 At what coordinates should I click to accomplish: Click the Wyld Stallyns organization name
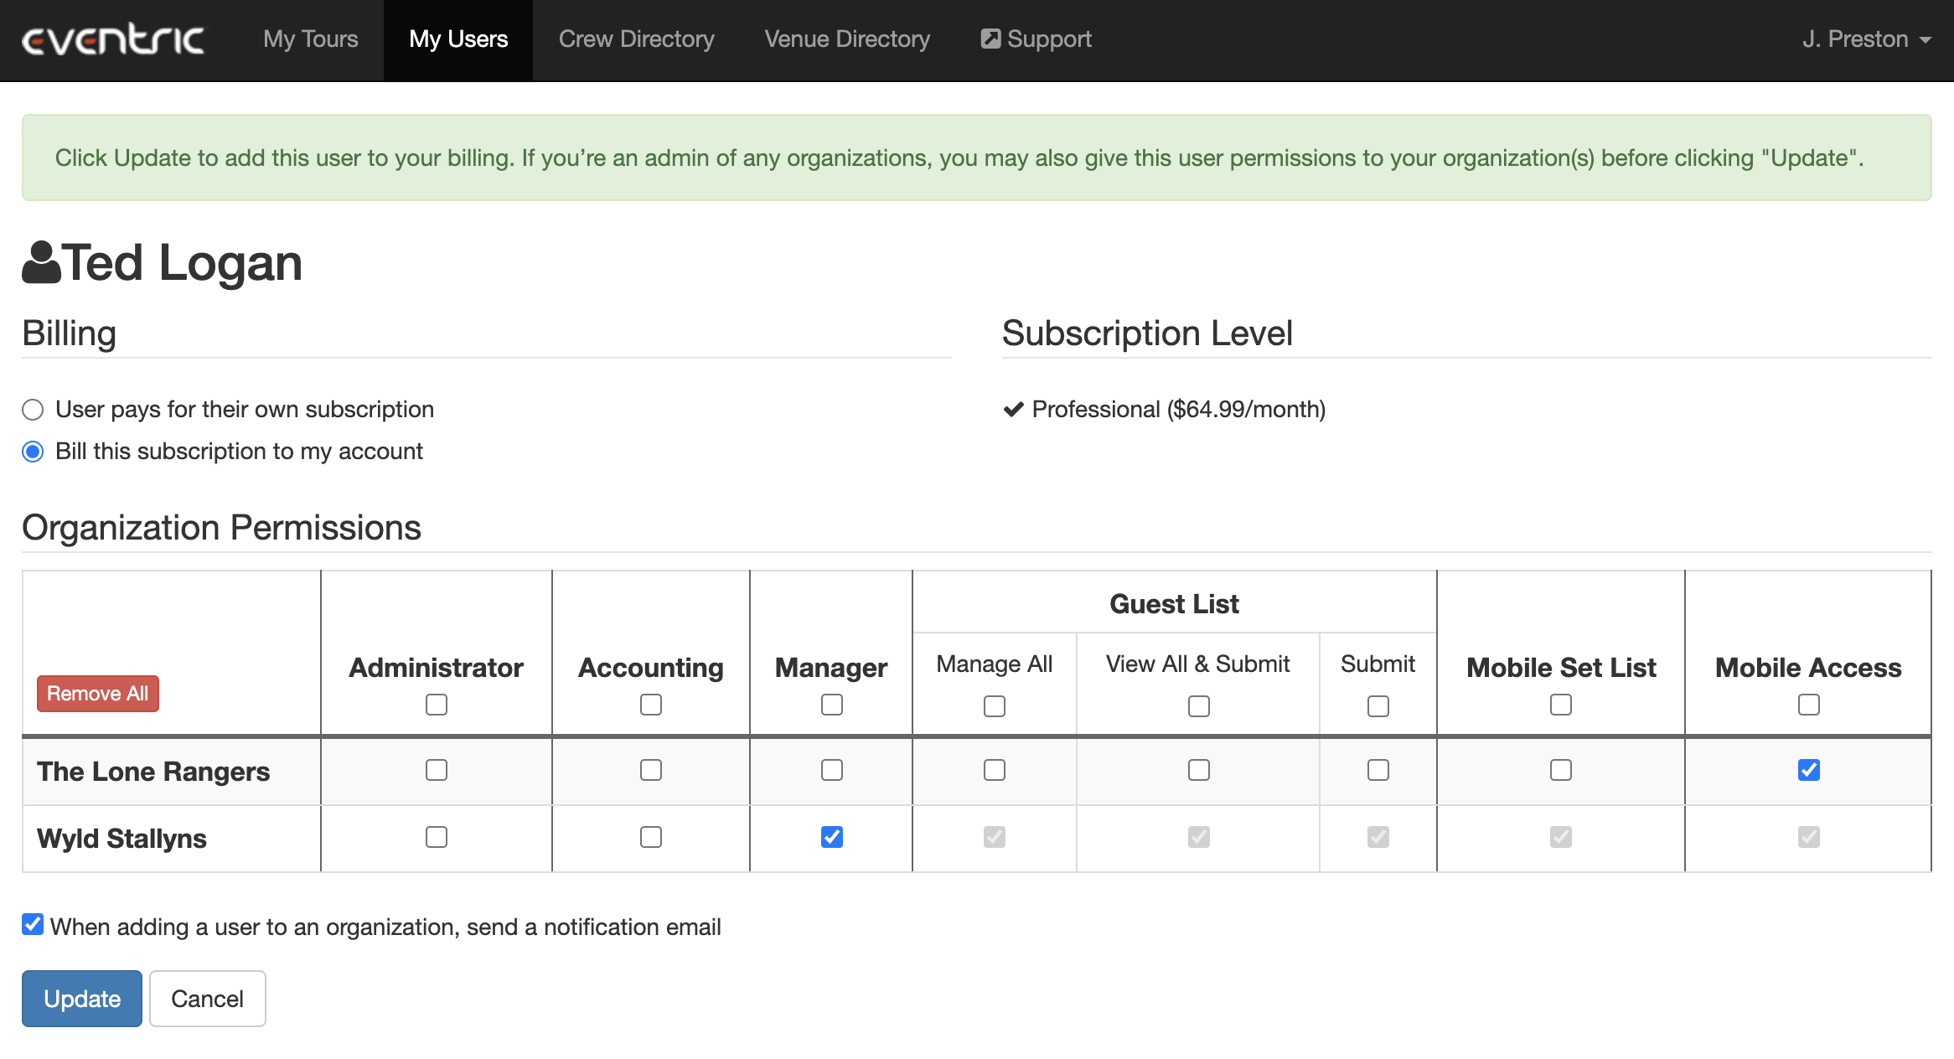click(121, 839)
